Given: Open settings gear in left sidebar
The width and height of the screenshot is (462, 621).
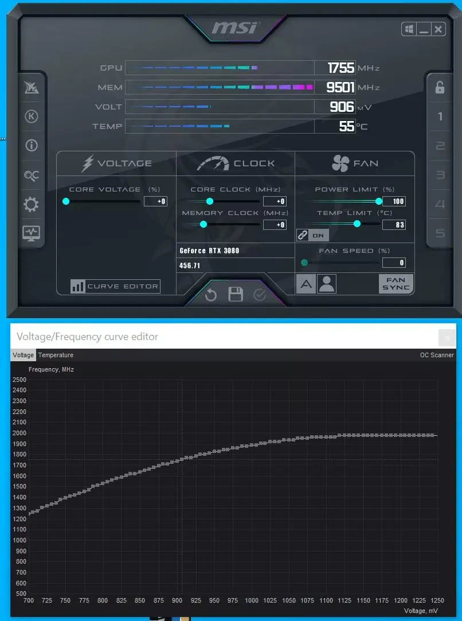Looking at the screenshot, I should point(32,204).
